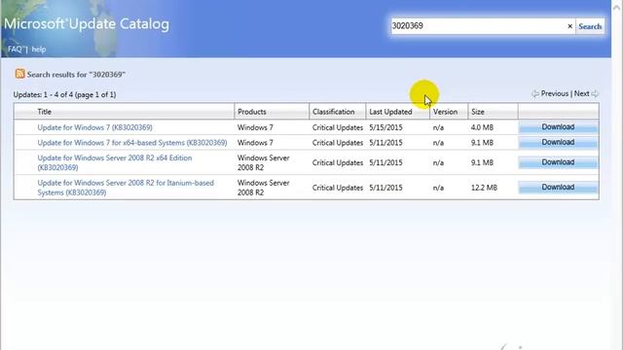Image resolution: width=623 pixels, height=350 pixels.
Task: Click the 5/15/2015 date cell
Action: pyautogui.click(x=385, y=127)
